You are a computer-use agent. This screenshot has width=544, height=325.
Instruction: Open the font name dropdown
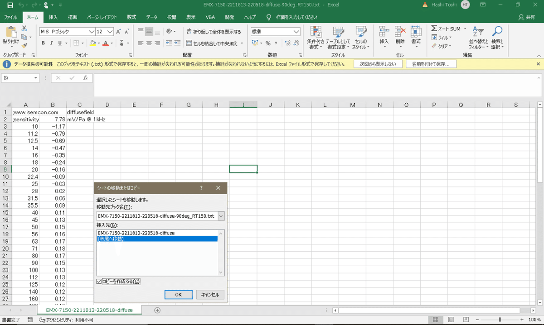click(x=92, y=32)
